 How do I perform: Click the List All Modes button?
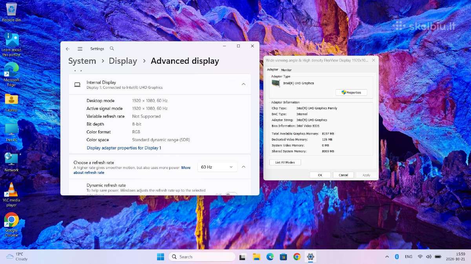(285, 162)
